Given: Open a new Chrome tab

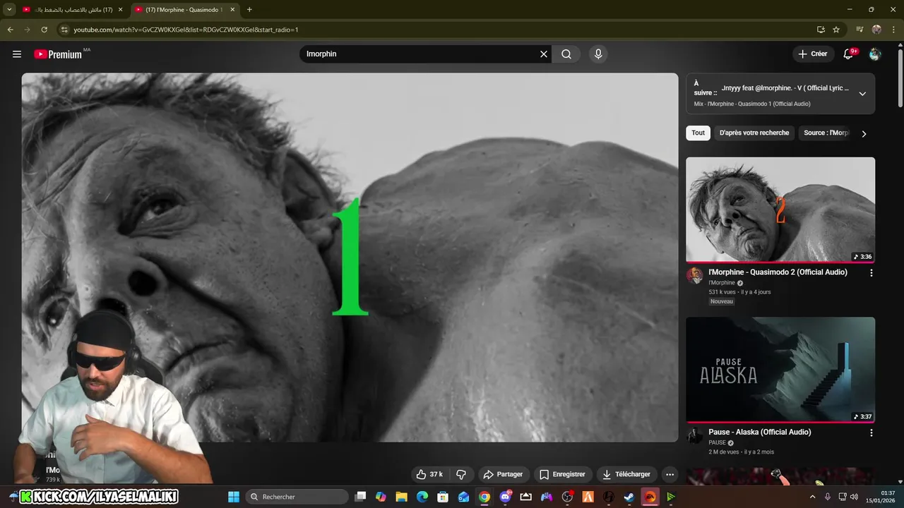Looking at the screenshot, I should [x=249, y=10].
